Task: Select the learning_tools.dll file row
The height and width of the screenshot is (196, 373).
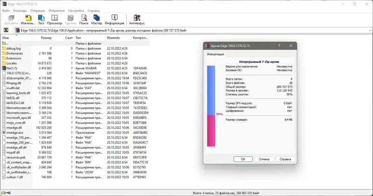Action: click(75, 93)
